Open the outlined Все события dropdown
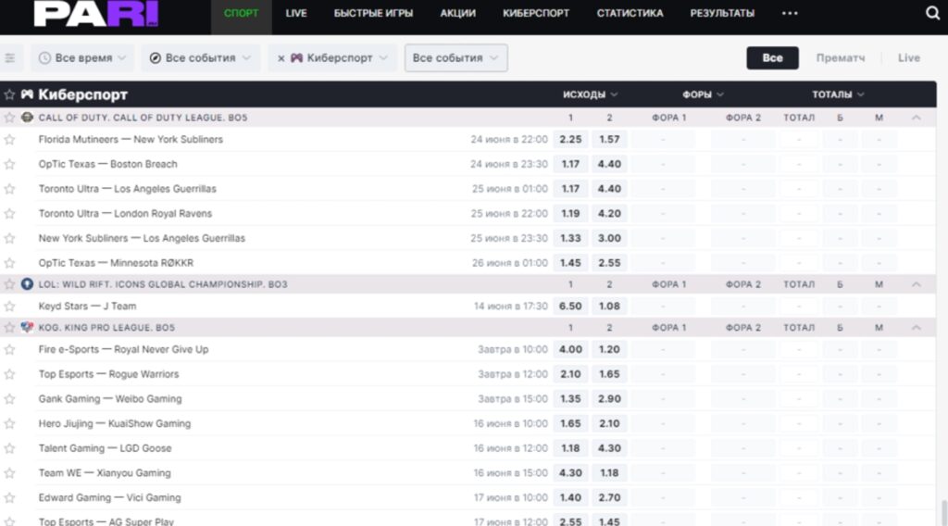The image size is (948, 526). (455, 58)
